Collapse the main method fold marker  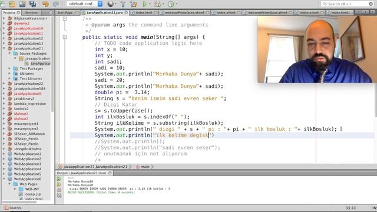pos(65,37)
